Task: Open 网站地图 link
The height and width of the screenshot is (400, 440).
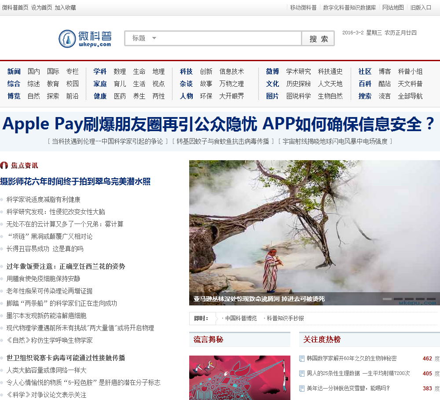Action: pos(393,7)
